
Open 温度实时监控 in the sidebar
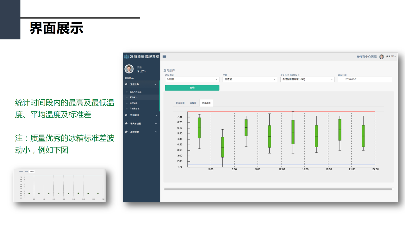(x=135, y=92)
